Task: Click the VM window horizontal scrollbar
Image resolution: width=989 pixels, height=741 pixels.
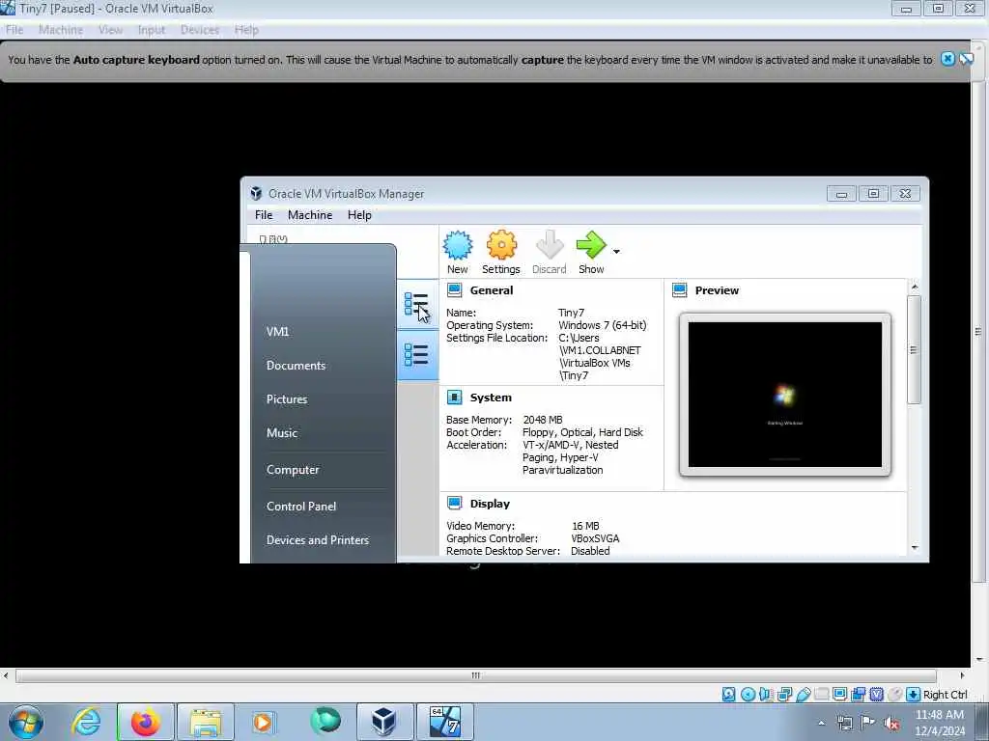Action: coord(475,675)
